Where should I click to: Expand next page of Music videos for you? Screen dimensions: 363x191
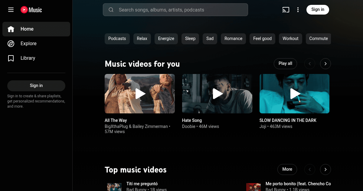point(325,64)
